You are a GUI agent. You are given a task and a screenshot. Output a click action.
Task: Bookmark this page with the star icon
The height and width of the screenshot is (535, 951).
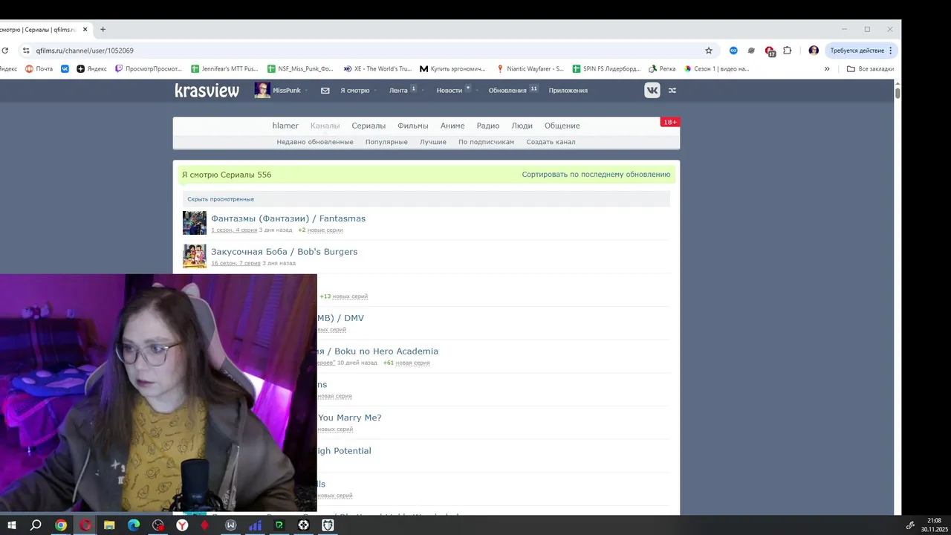click(x=709, y=51)
